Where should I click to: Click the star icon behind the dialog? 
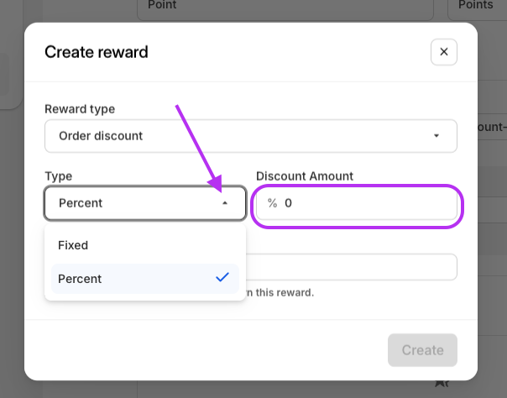coord(442,384)
